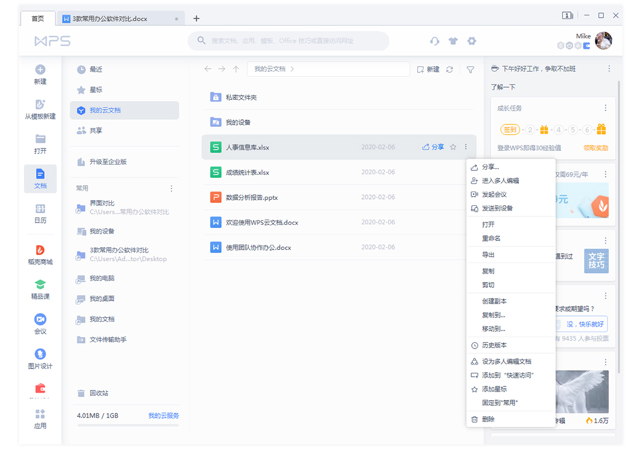Open the 常用 section options menu

point(171,189)
